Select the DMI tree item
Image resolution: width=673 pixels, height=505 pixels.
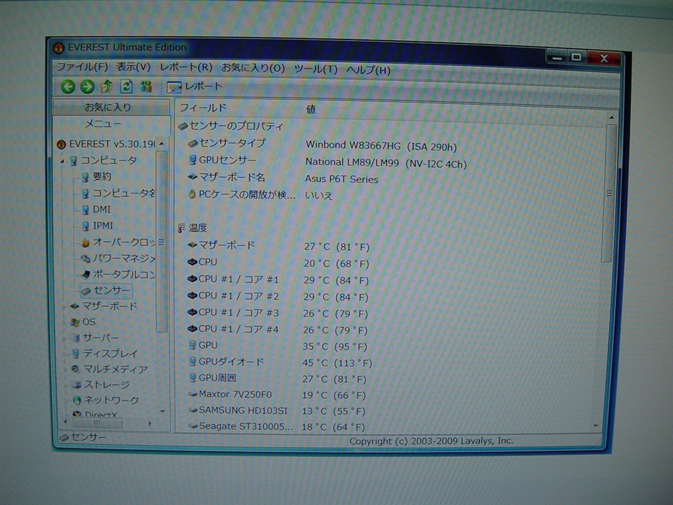click(96, 210)
